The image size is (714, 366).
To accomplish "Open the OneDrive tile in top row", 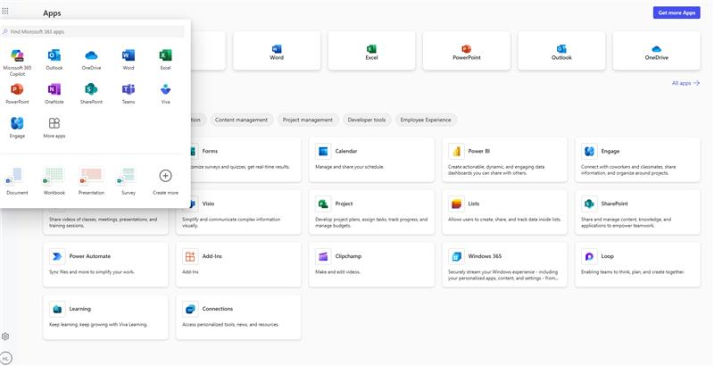I will [656, 51].
